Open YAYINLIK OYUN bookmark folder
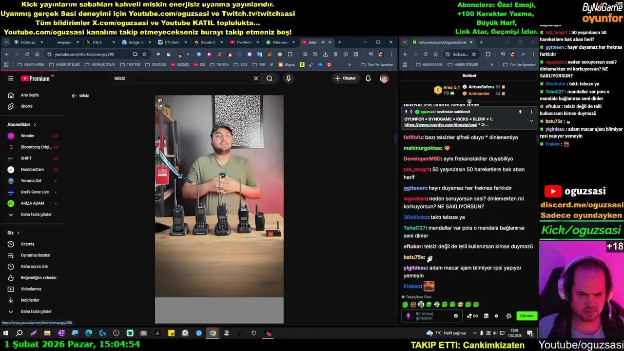 click(x=100, y=64)
